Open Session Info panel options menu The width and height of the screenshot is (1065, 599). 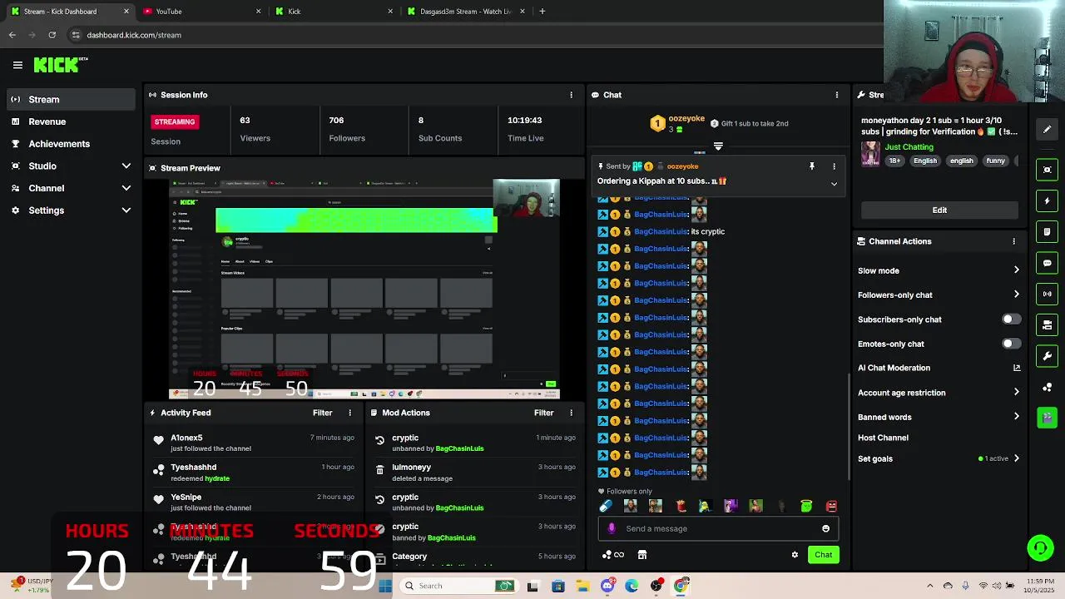tap(571, 95)
